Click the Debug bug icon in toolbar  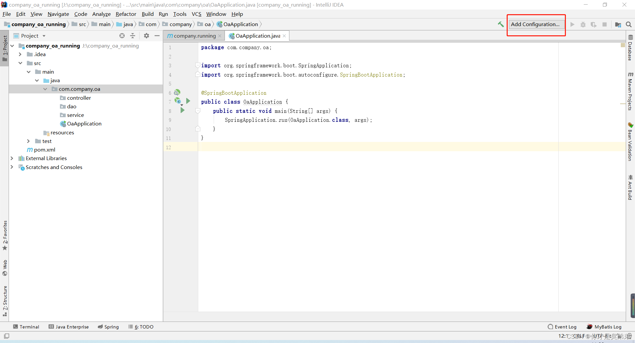[583, 24]
